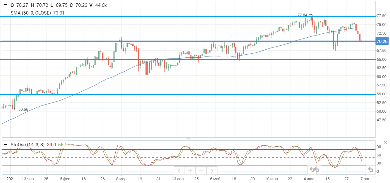This screenshot has width=390, height=183.
Task: Click the single undo arrow icon
Action: [x=371, y=170]
